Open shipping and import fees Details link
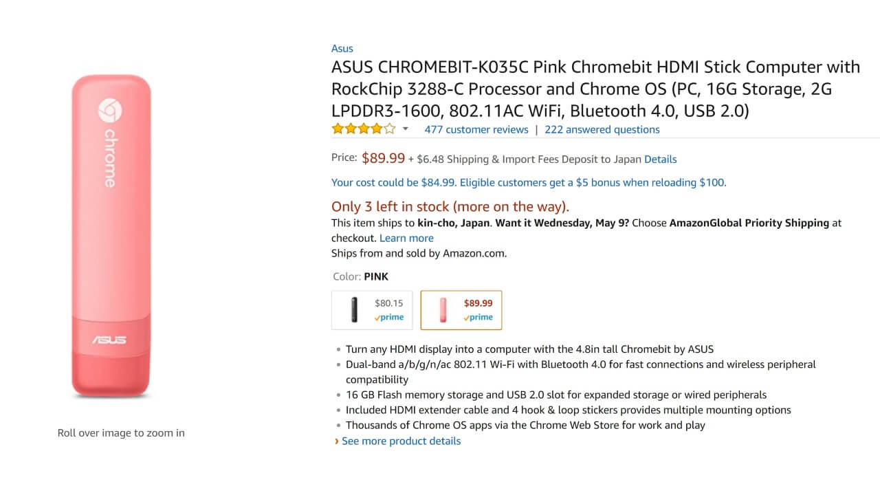The image size is (880, 495). (660, 159)
